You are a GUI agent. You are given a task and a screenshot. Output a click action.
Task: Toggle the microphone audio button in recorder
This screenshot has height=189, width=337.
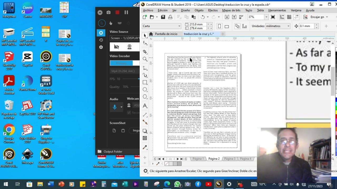click(115, 107)
